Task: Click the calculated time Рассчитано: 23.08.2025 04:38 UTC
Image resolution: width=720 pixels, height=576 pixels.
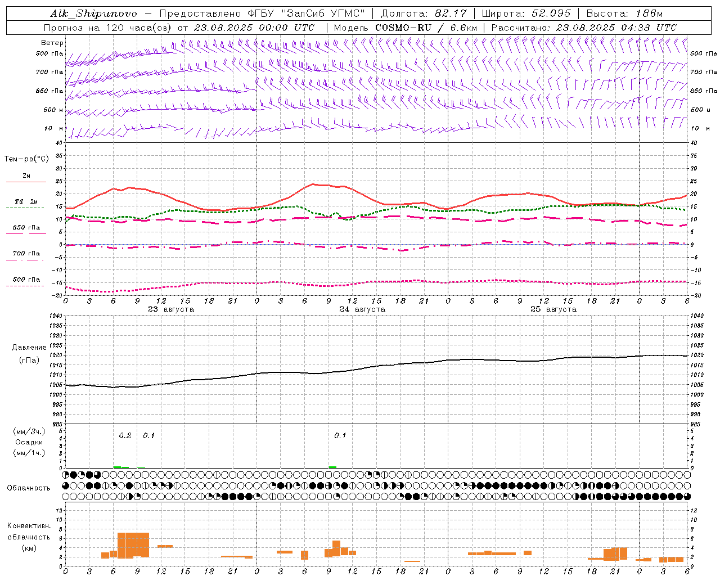Action: (584, 28)
